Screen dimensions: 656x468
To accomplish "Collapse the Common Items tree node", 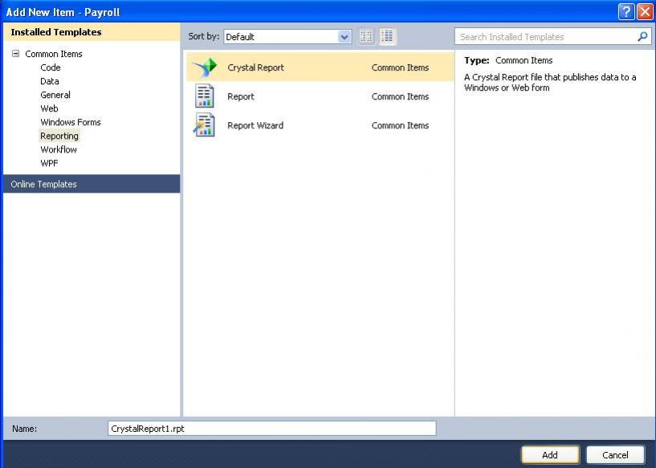I will (x=15, y=54).
